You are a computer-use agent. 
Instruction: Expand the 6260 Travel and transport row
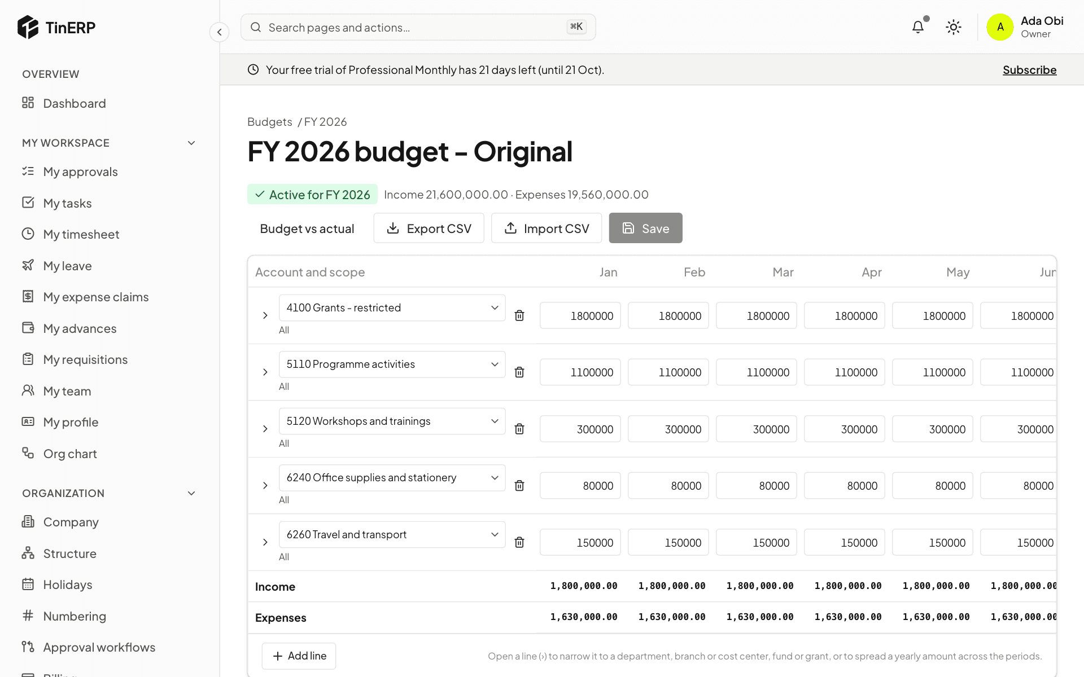click(265, 542)
